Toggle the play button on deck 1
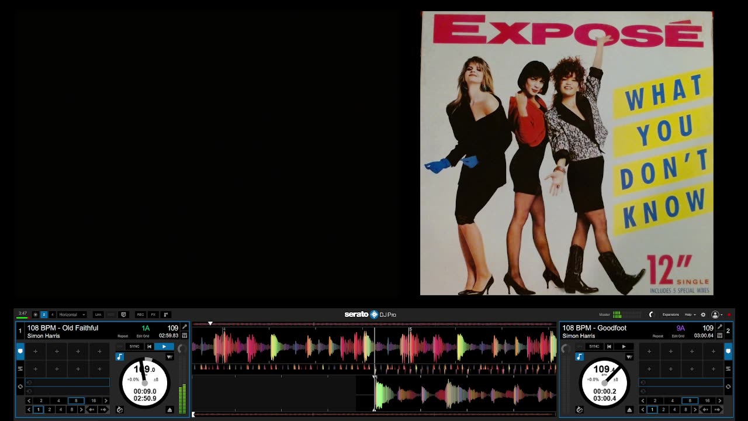Viewport: 748px width, 421px height. (164, 347)
